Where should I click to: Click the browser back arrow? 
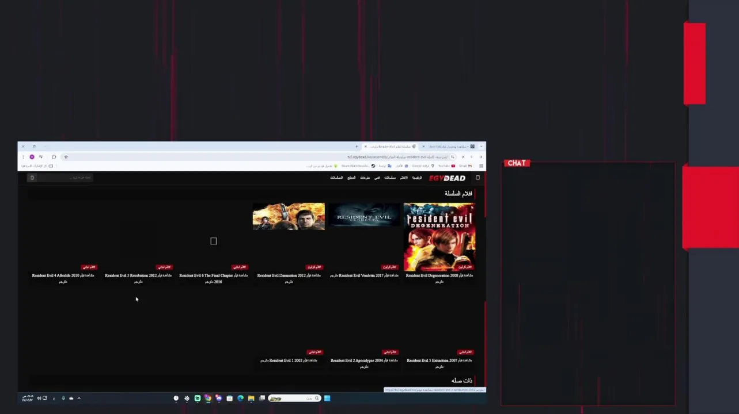[481, 157]
